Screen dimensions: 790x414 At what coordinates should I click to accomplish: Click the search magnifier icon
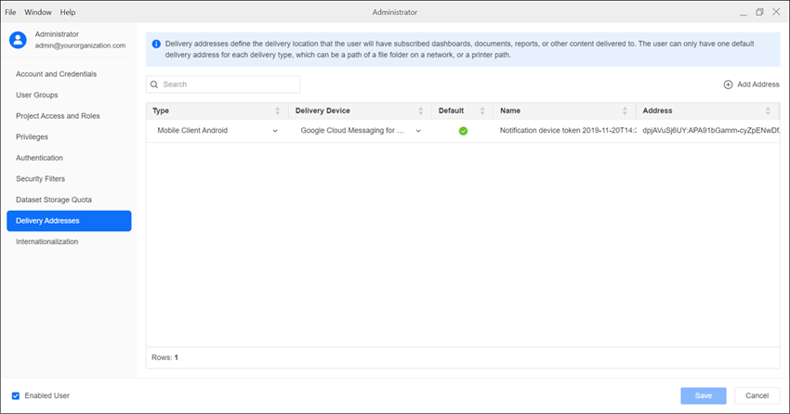coord(154,84)
